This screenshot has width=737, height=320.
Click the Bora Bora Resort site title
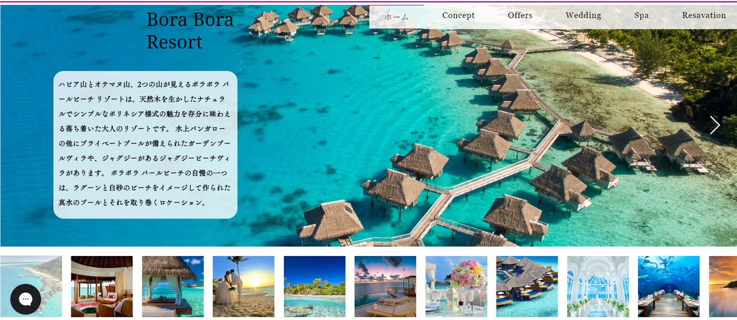tap(190, 30)
